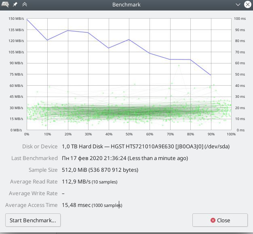Click the 150 MB/s axis label
This screenshot has width=253, height=234.
tap(16, 19)
